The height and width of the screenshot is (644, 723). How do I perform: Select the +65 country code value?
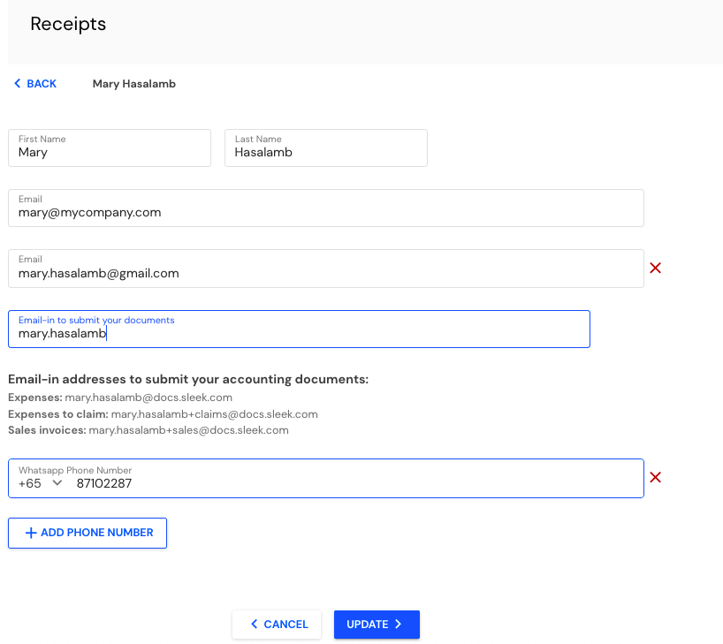(30, 483)
